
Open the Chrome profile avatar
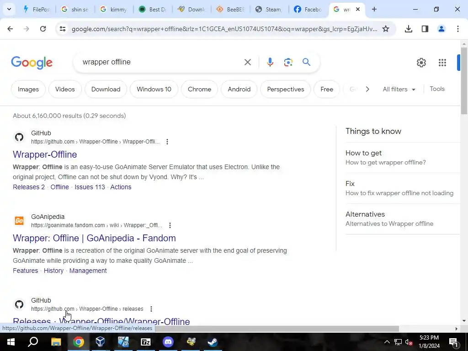(x=441, y=29)
